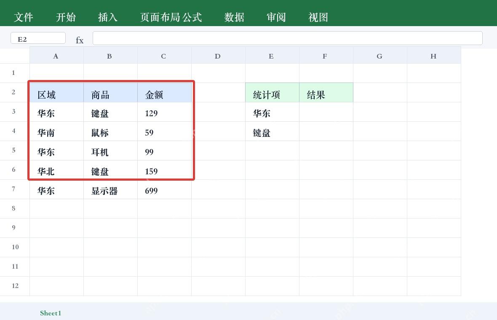The height and width of the screenshot is (320, 497).
Task: Select empty result cell next to 华东 in column F
Action: (x=326, y=112)
